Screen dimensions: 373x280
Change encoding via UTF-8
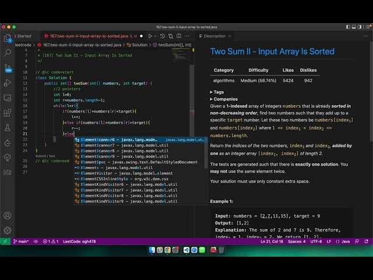click(x=316, y=242)
